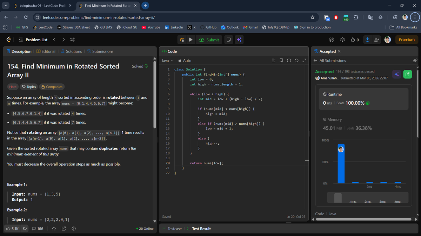Image resolution: width=421 pixels, height=236 pixels.
Task: Reset code with the undo arrow icon
Action: [x=297, y=61]
